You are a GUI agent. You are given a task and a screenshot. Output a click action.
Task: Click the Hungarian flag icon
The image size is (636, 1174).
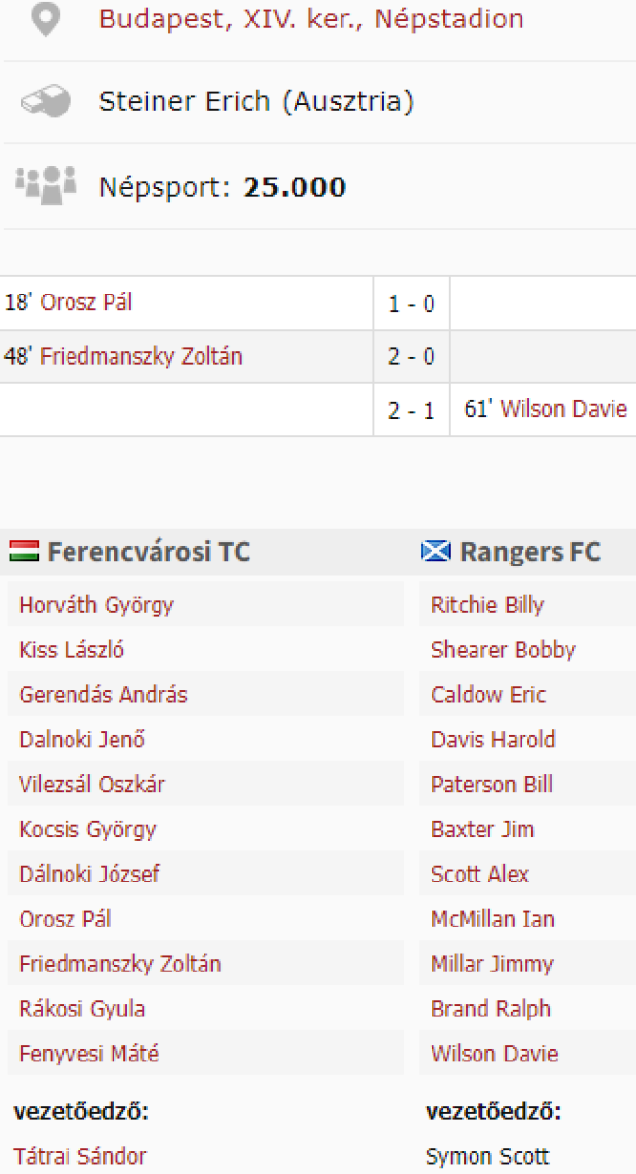23,552
